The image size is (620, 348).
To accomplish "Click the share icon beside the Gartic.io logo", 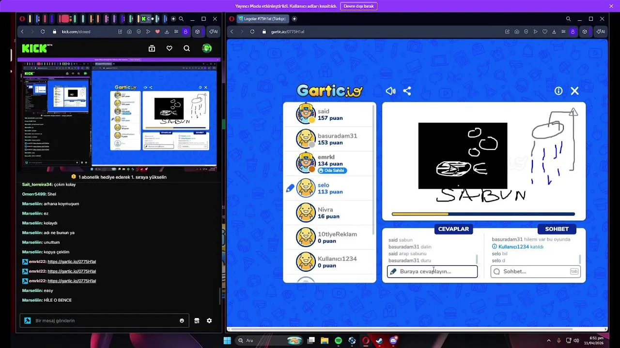I will coord(407,91).
